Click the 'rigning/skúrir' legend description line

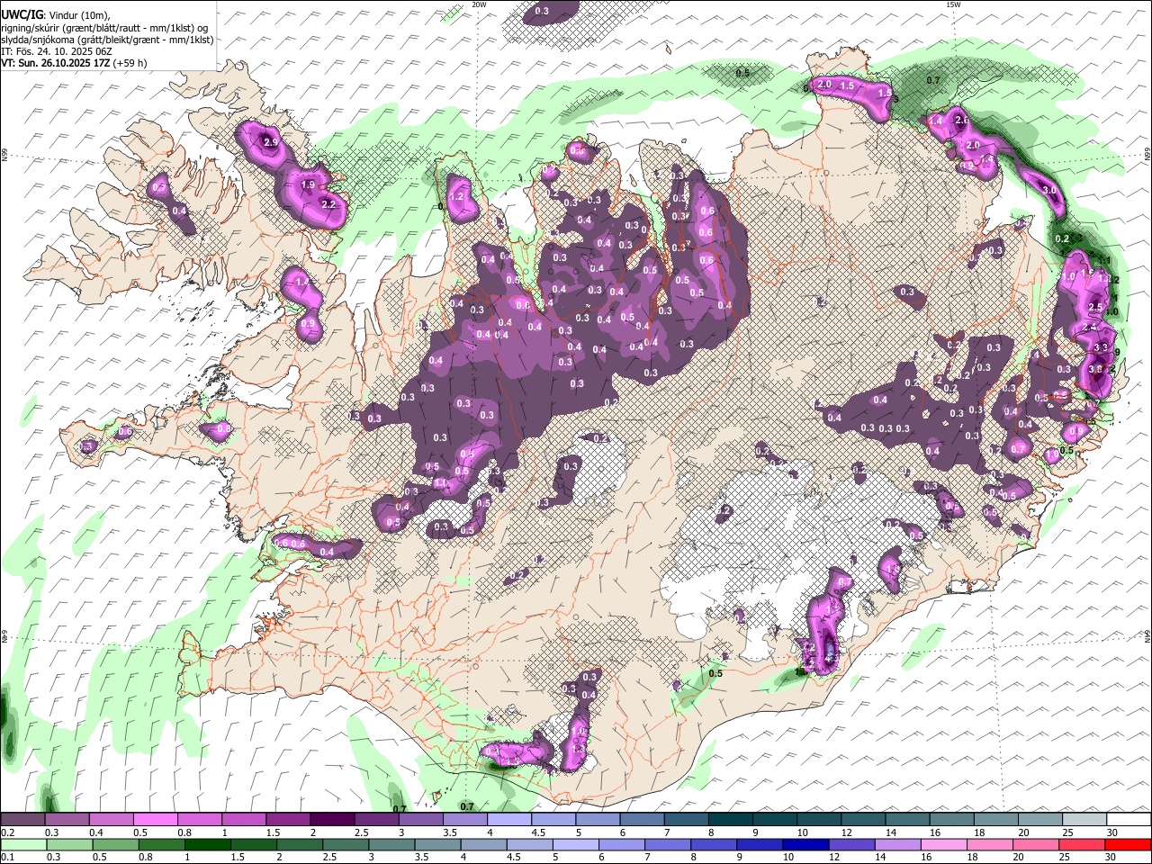(104, 27)
